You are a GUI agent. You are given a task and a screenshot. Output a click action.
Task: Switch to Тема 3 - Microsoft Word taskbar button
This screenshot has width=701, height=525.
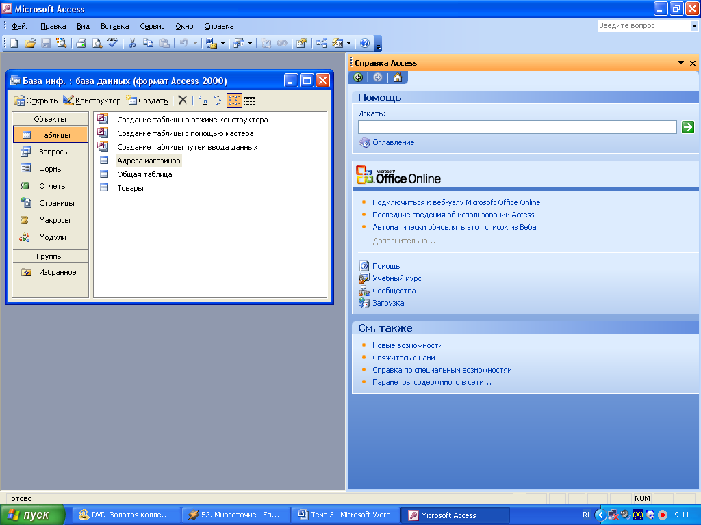pyautogui.click(x=345, y=515)
